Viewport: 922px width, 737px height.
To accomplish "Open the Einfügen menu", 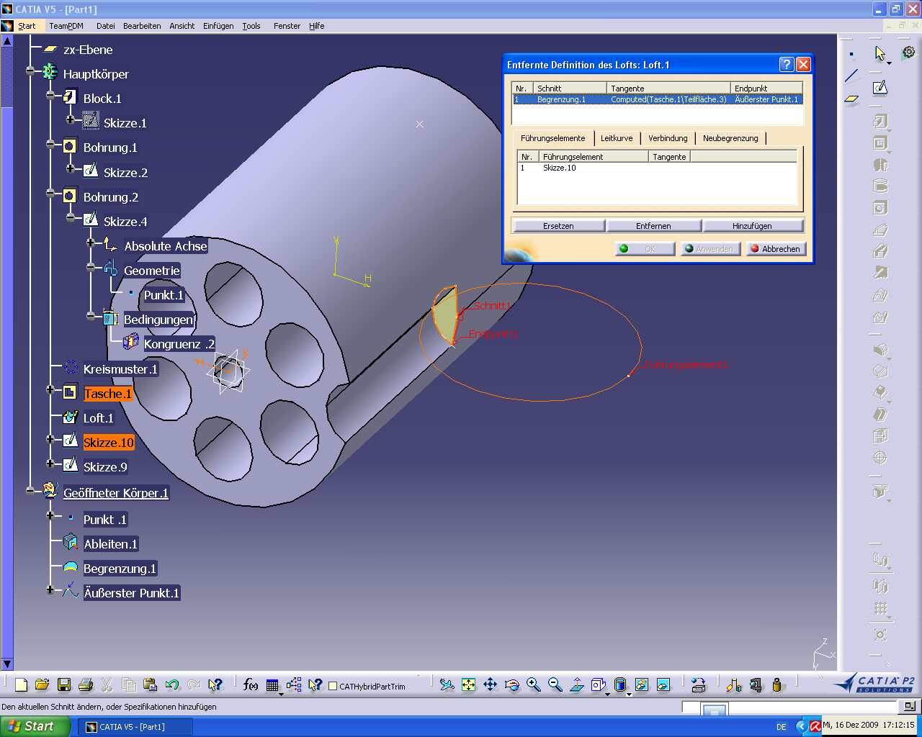I will point(218,26).
